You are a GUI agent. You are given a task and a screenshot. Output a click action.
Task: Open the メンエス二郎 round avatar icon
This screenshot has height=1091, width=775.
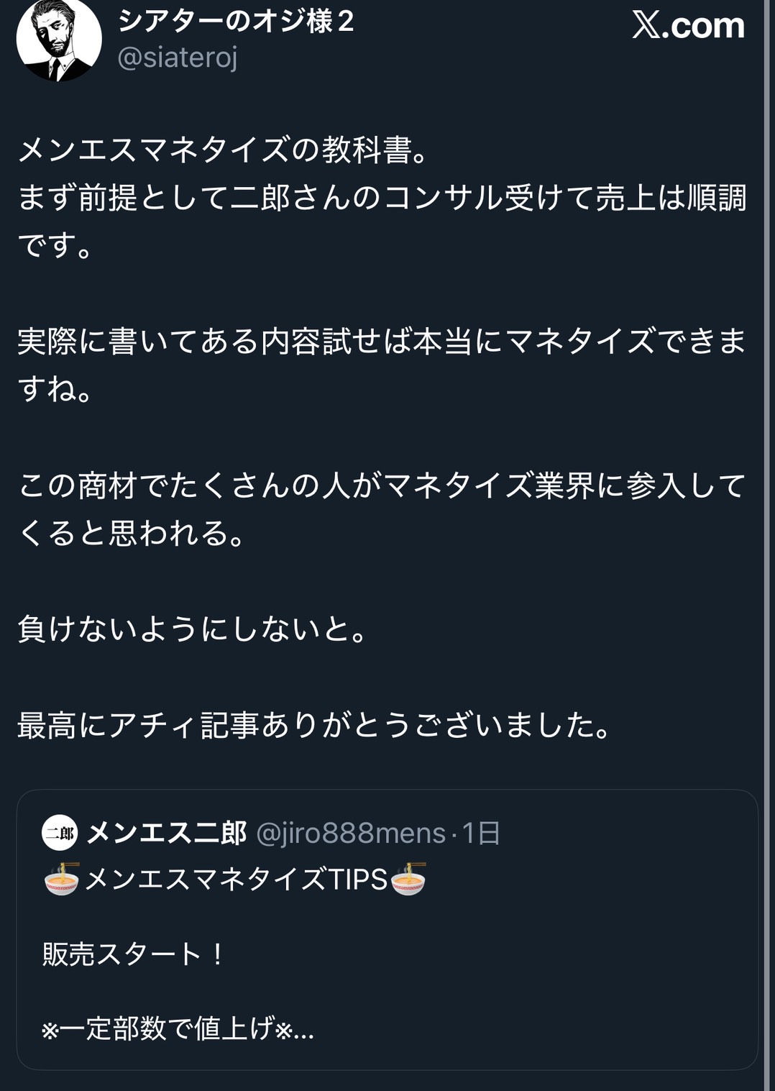[x=60, y=833]
